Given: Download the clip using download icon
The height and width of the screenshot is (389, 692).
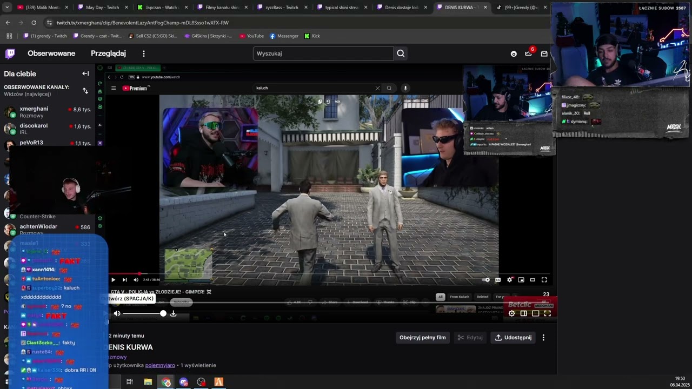Looking at the screenshot, I should [173, 313].
